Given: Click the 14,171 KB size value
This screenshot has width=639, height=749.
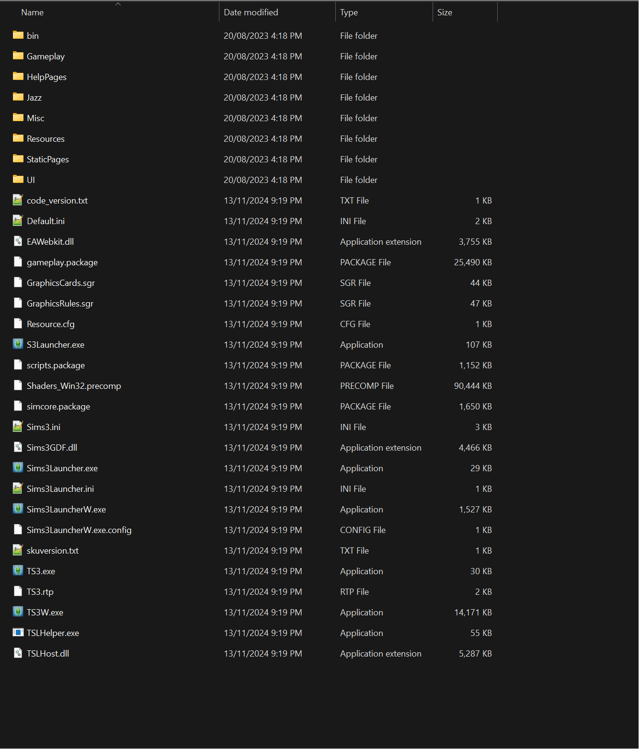Looking at the screenshot, I should (473, 613).
